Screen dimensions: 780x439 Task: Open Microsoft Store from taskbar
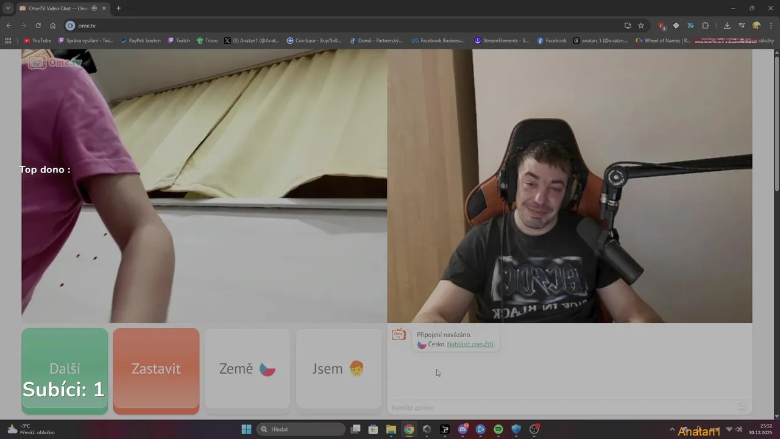(373, 429)
